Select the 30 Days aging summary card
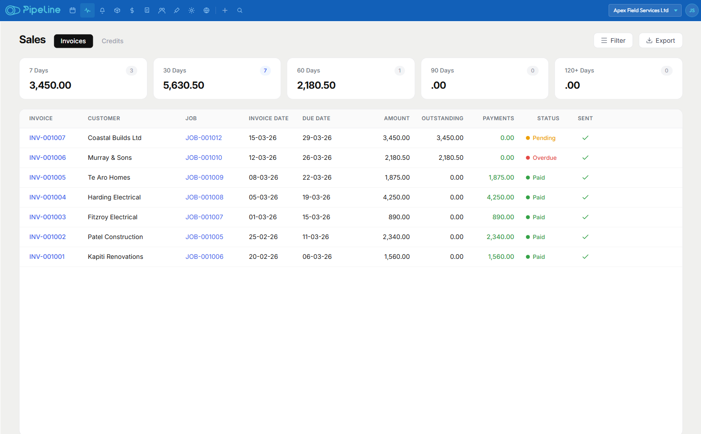 point(217,78)
